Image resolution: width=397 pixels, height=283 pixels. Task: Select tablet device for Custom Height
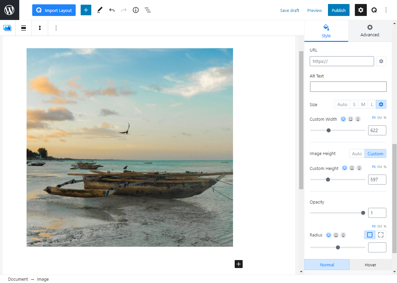pyautogui.click(x=352, y=168)
